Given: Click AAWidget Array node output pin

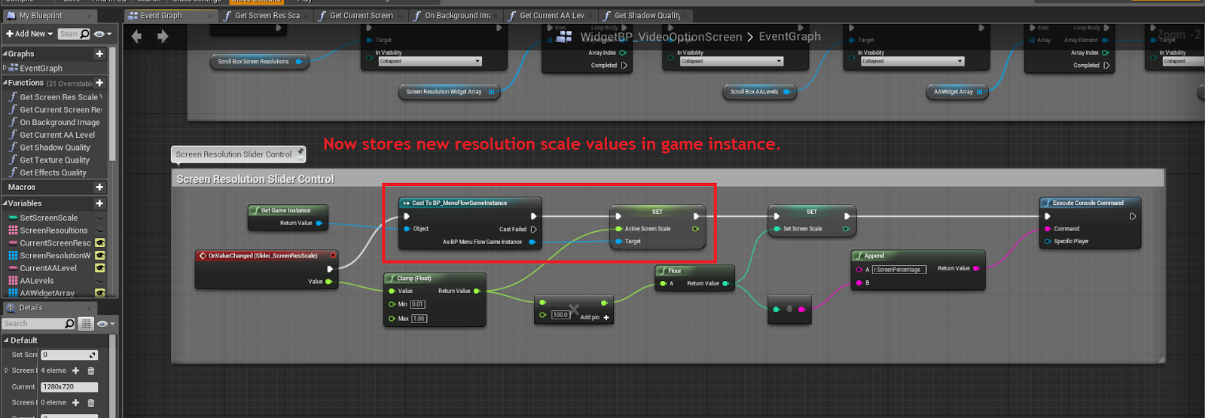Looking at the screenshot, I should point(979,92).
